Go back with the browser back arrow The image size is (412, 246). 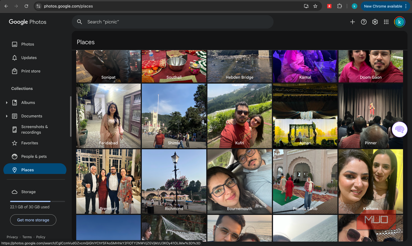pos(6,6)
